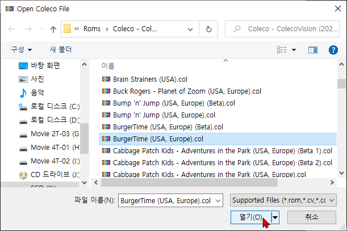The image size is (347, 231).
Task: Click BurgerTime (USA, Europe) (Beta) file icon
Action: tap(106, 127)
